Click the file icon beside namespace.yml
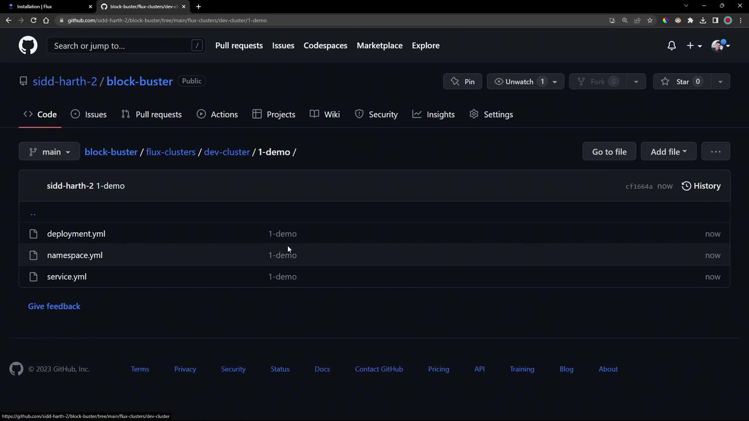The width and height of the screenshot is (749, 421). tap(33, 256)
